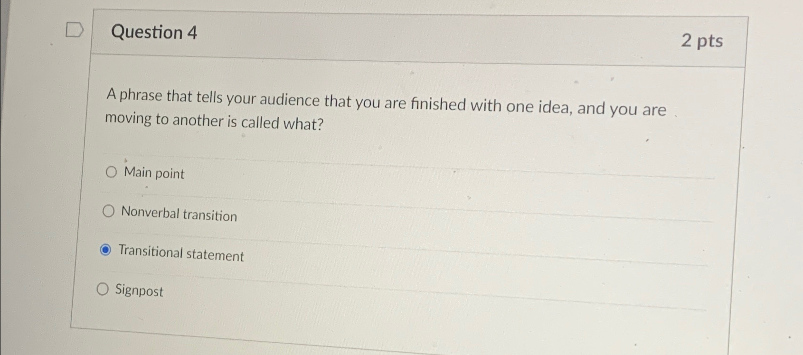The image size is (803, 355).
Task: Click the Main point answer text
Action: (153, 173)
